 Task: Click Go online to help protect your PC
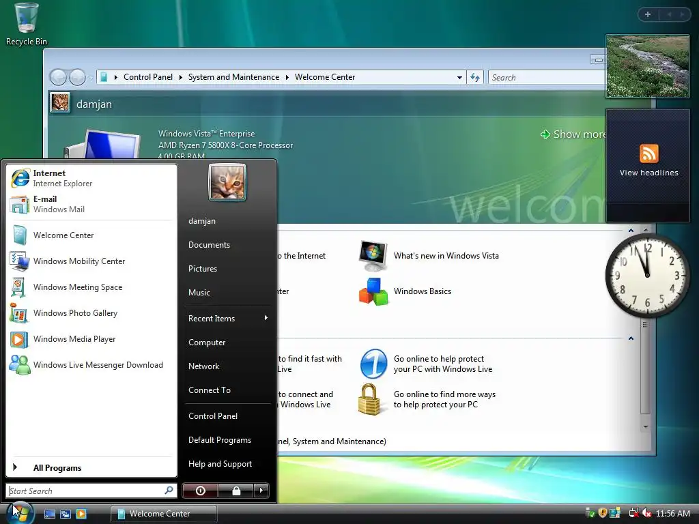click(427, 364)
